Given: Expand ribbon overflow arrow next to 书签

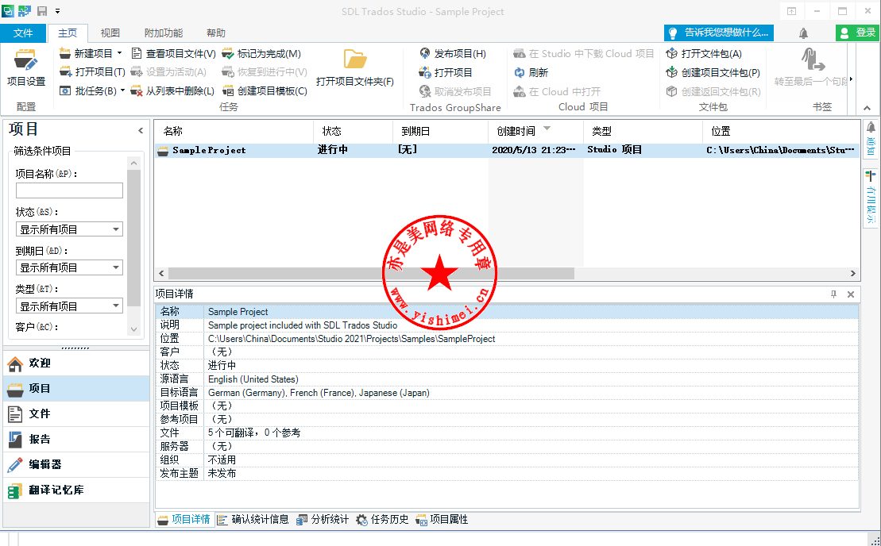Looking at the screenshot, I should click(852, 79).
